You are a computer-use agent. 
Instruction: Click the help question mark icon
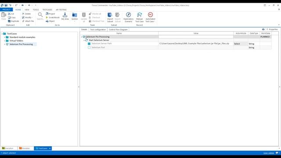279,10
